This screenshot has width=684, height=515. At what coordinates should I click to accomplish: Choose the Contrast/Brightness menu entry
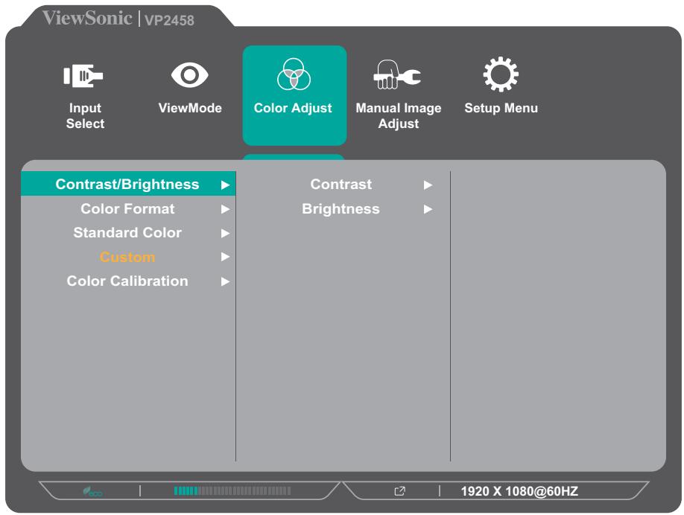click(128, 184)
